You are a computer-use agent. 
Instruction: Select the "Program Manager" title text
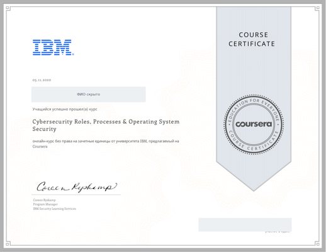coord(45,204)
